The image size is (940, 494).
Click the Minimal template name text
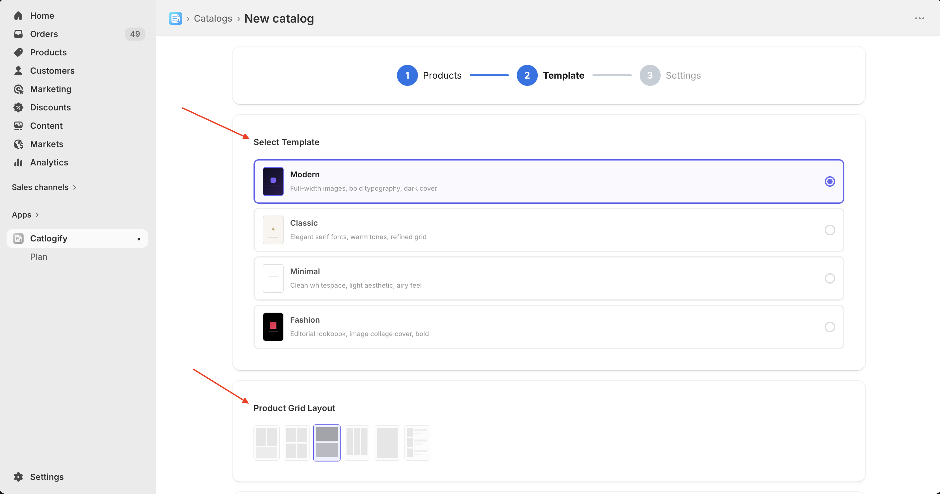coord(305,272)
